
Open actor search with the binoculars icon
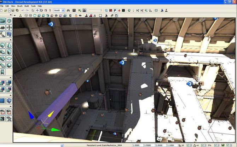[x=68, y=10]
